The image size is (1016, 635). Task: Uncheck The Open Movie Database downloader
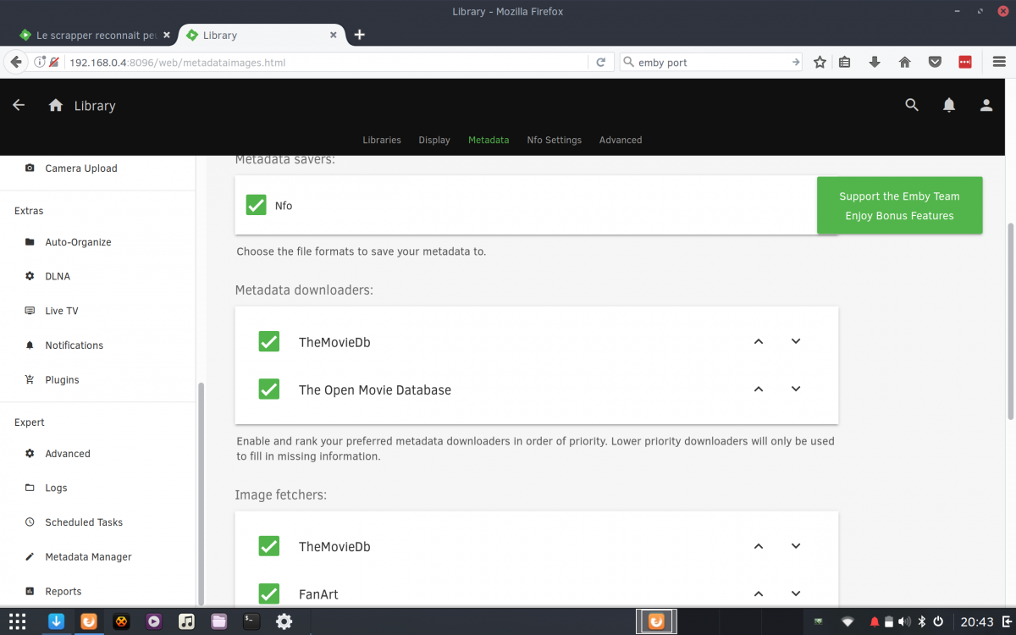[269, 389]
